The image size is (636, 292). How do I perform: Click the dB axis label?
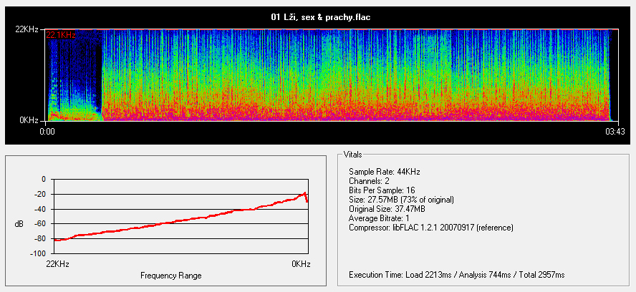[x=19, y=224]
